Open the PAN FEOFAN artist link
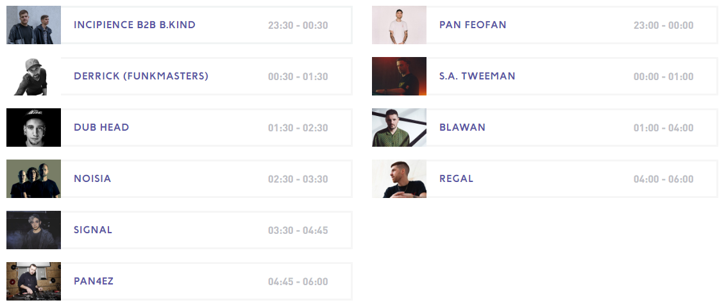Screen dimensions: 726x305 pos(473,25)
